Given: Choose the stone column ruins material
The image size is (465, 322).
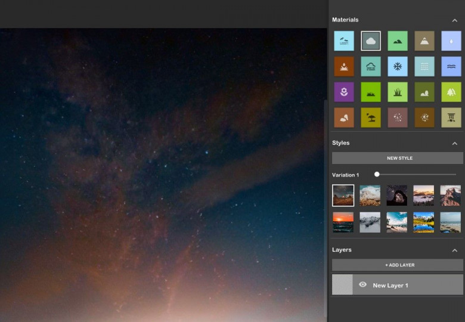Looking at the screenshot, I should pyautogui.click(x=451, y=117).
